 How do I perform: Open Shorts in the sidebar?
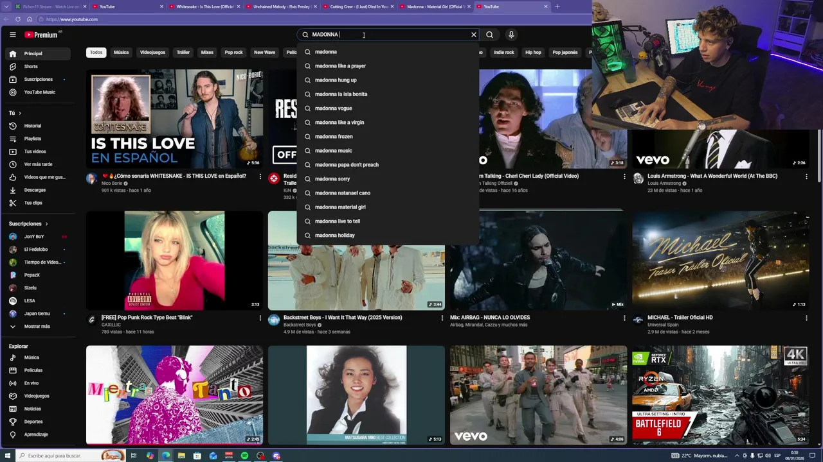coord(39,67)
